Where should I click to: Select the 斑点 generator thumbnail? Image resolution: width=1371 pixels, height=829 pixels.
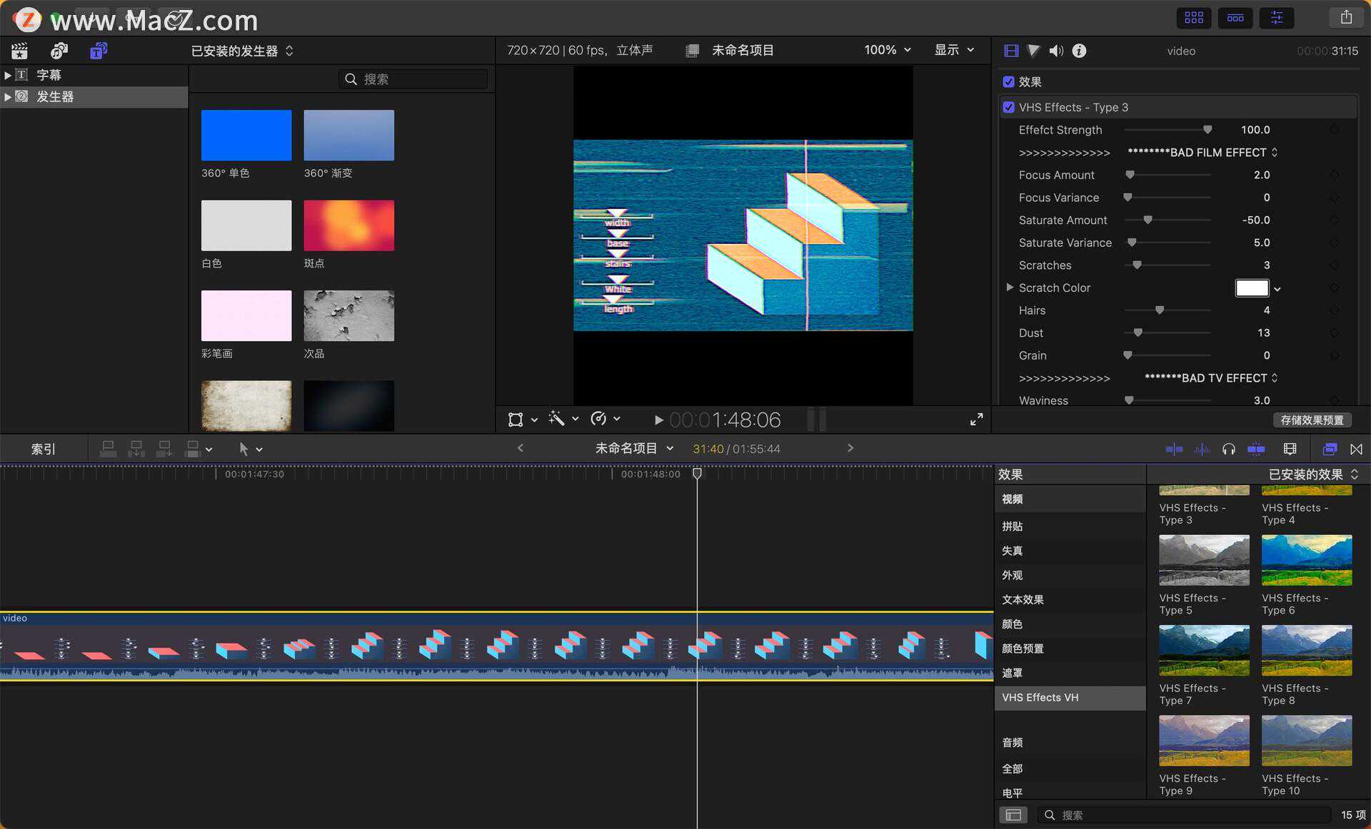pyautogui.click(x=348, y=225)
